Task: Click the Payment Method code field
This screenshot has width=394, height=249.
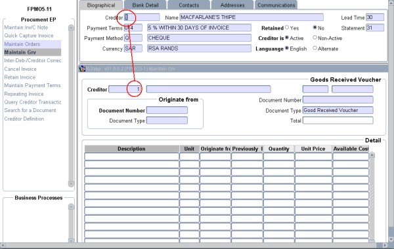Action: click(x=133, y=38)
